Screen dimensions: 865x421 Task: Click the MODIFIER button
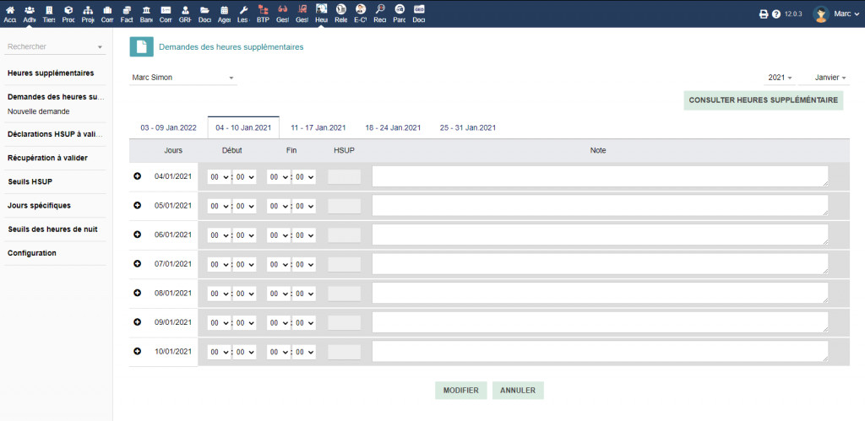[461, 390]
